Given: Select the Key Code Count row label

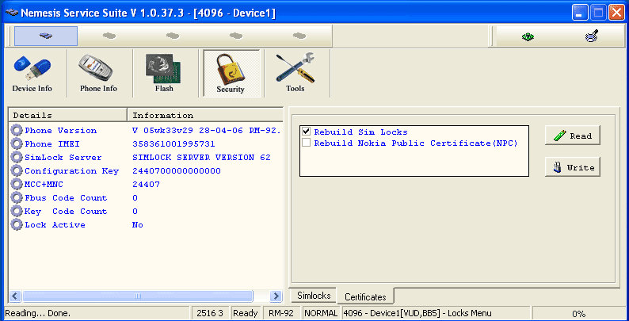Looking at the screenshot, I should [66, 212].
